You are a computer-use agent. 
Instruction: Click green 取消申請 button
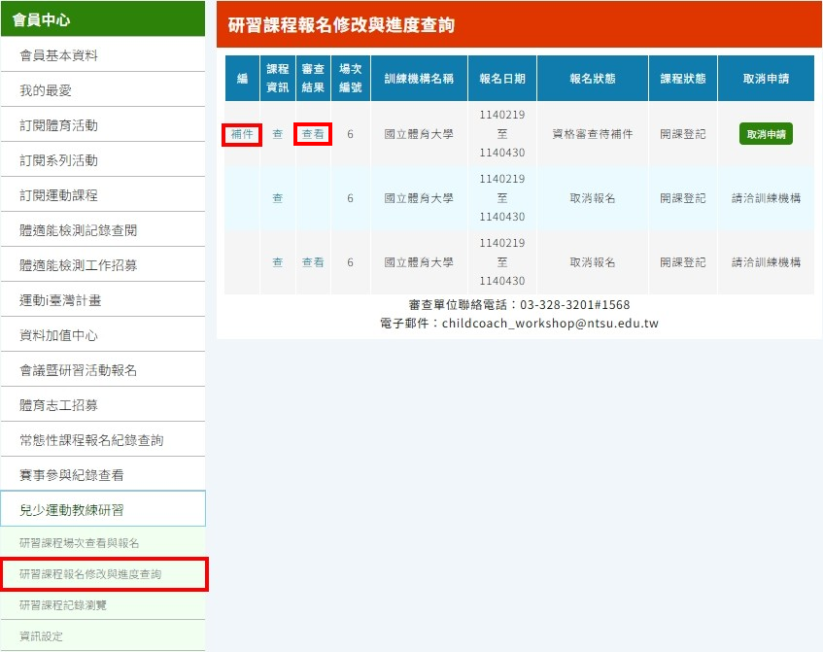(x=766, y=134)
